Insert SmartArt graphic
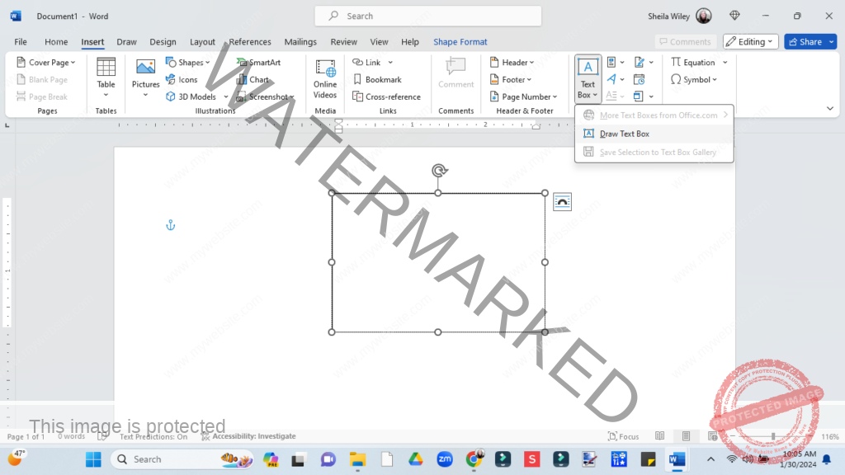Image resolution: width=845 pixels, height=475 pixels. click(258, 63)
